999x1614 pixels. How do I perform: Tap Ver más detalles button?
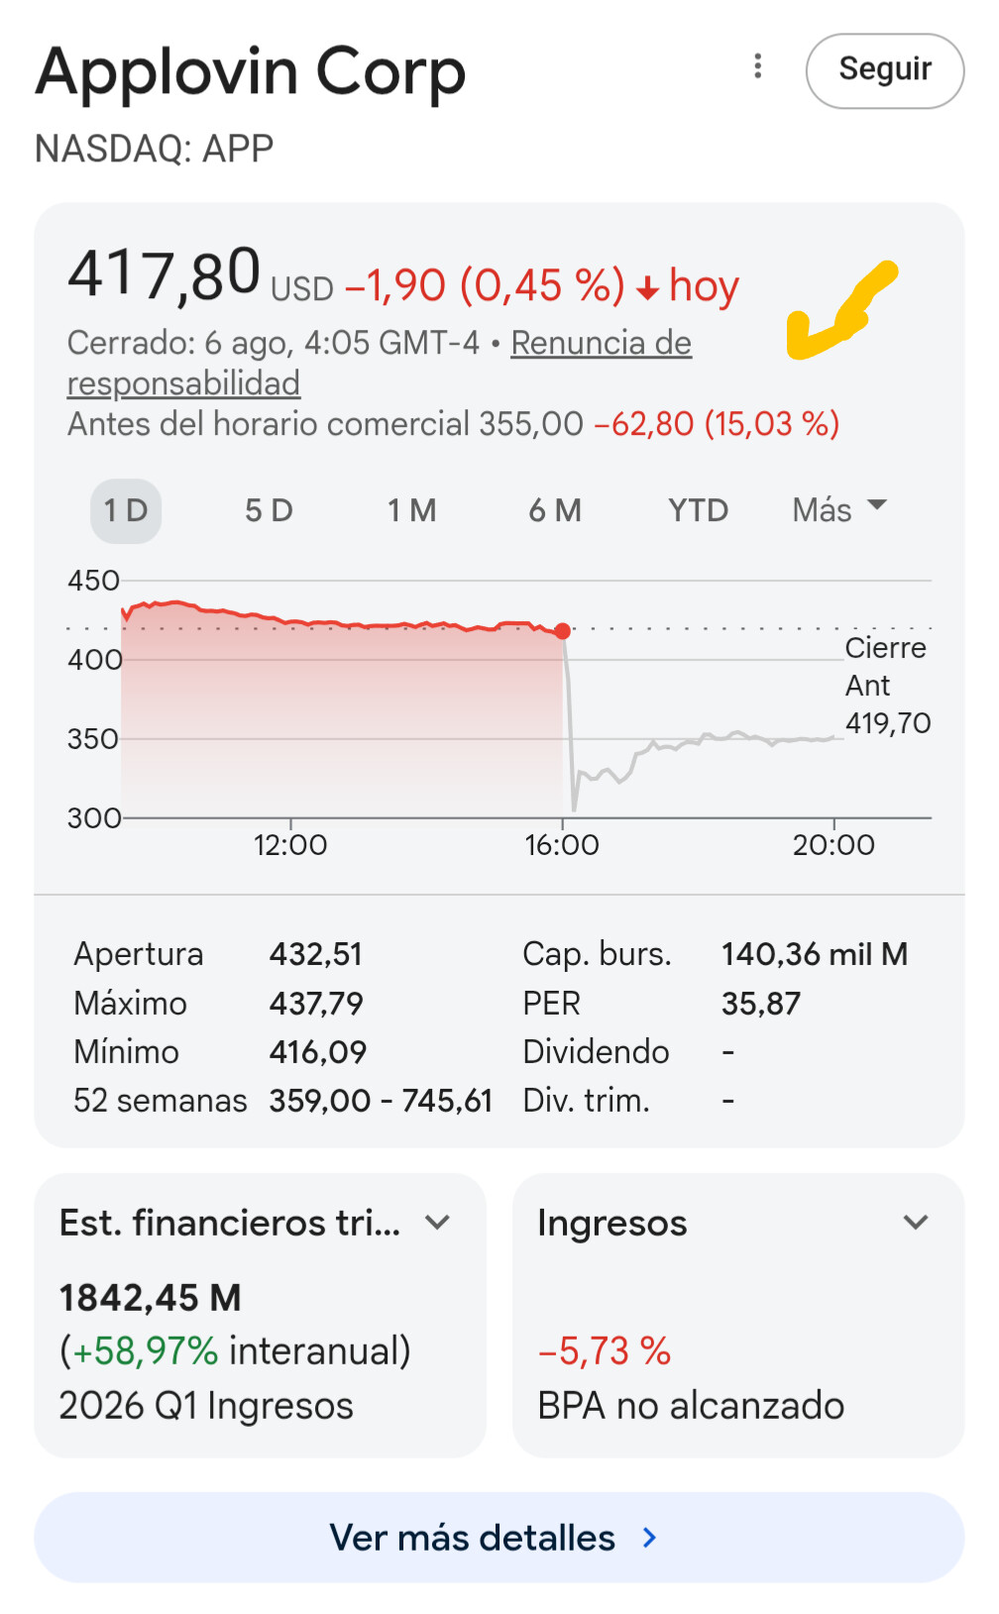point(499,1537)
